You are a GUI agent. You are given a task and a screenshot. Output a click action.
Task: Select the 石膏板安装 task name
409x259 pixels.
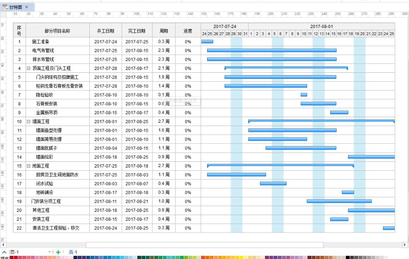tap(47, 104)
